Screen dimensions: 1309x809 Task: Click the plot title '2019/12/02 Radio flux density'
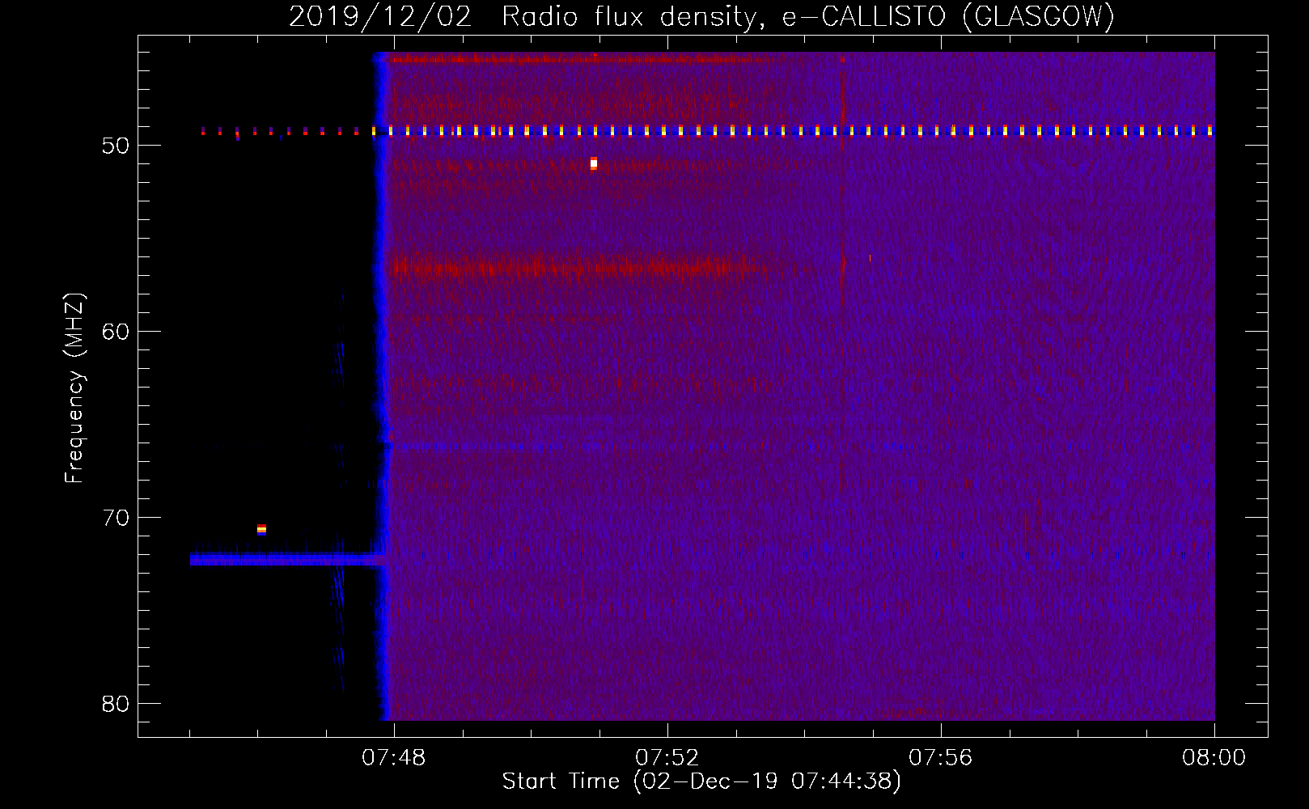click(x=701, y=16)
